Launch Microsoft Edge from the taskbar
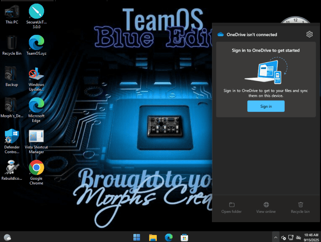 (169, 238)
